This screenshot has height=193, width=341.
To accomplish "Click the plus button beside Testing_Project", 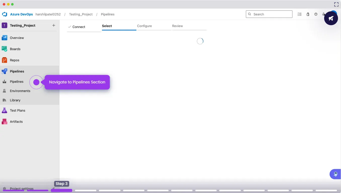I will point(54,25).
